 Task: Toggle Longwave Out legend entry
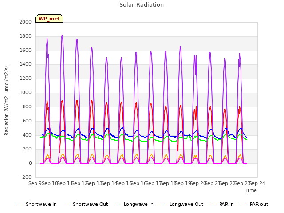tap(182, 204)
